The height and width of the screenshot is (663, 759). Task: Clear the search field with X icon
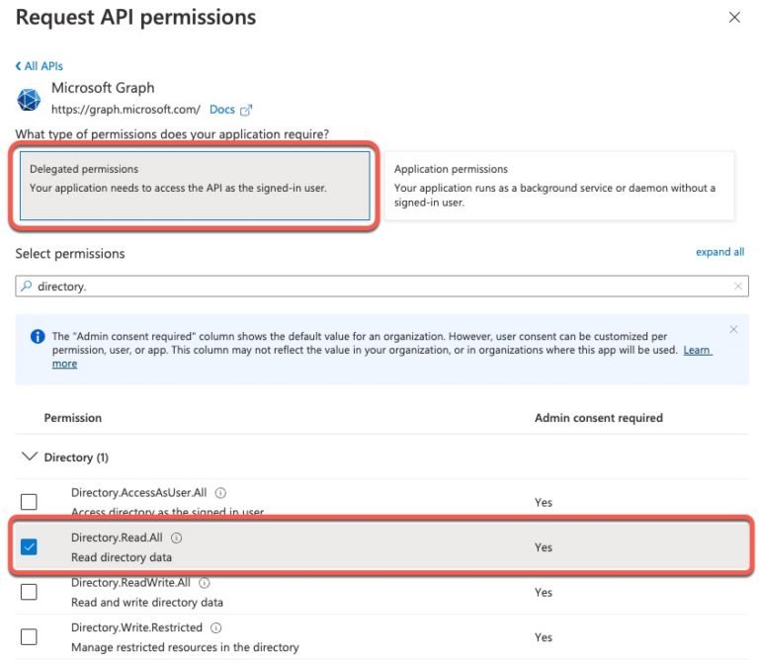pos(738,287)
